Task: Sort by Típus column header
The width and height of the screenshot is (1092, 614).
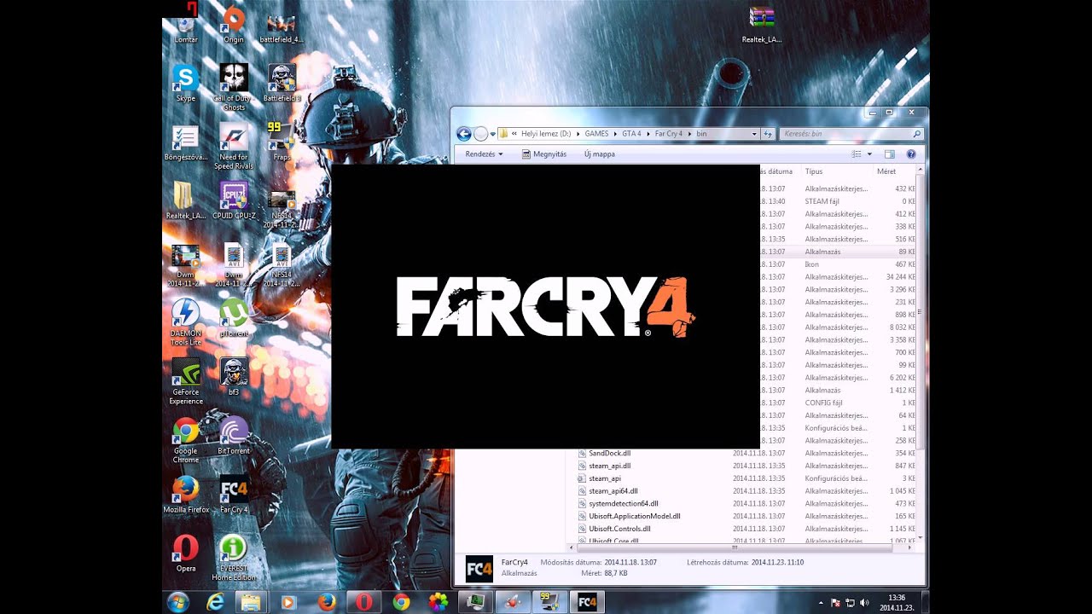Action: coord(836,171)
